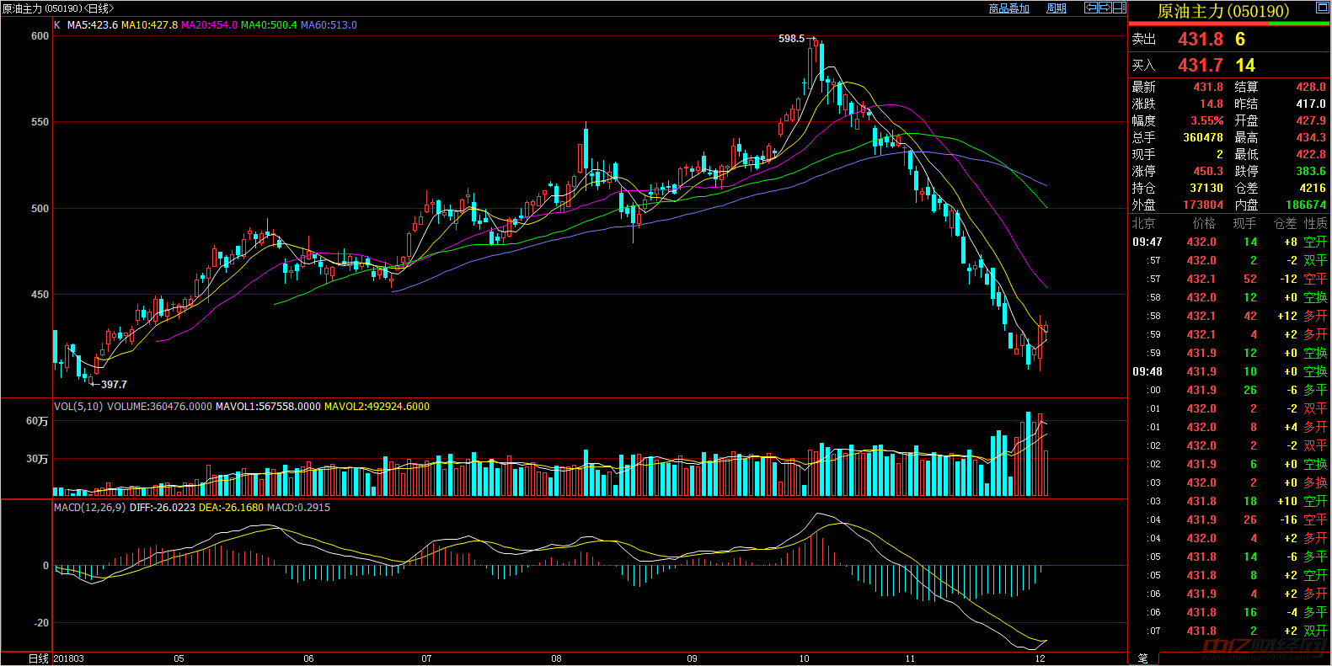Click the 商品叠加 overlay link
The width and height of the screenshot is (1332, 666).
(x=1008, y=8)
